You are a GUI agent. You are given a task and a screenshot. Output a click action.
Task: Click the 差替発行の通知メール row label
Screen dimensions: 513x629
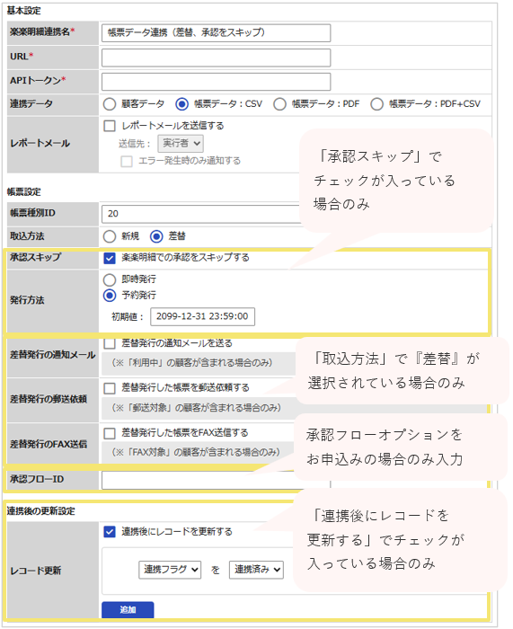tap(52, 355)
